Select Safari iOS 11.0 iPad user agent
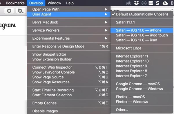This screenshot has height=114, width=174. [x=142, y=40]
